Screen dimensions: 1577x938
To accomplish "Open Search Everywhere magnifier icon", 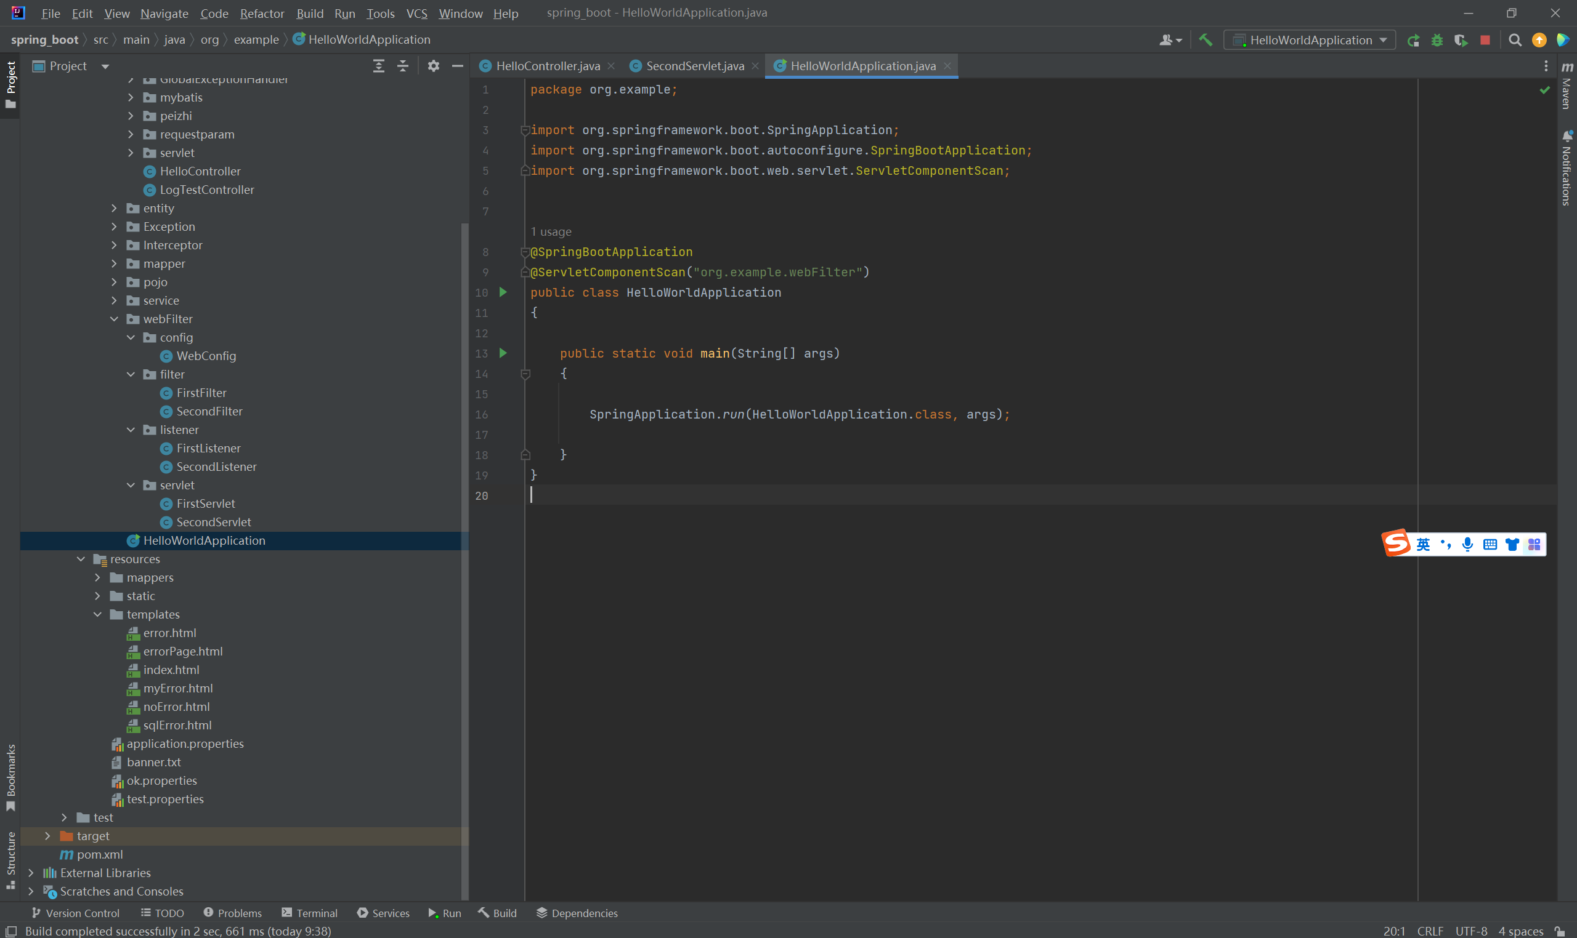I will [1514, 40].
